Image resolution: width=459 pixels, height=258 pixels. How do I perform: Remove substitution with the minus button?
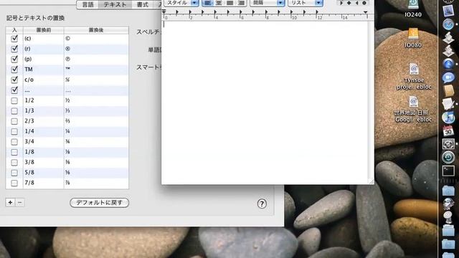[19, 202]
